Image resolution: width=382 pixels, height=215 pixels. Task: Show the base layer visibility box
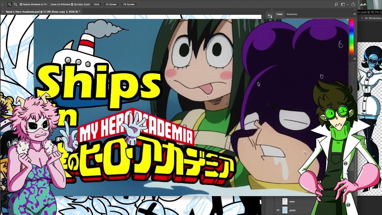click(x=278, y=202)
